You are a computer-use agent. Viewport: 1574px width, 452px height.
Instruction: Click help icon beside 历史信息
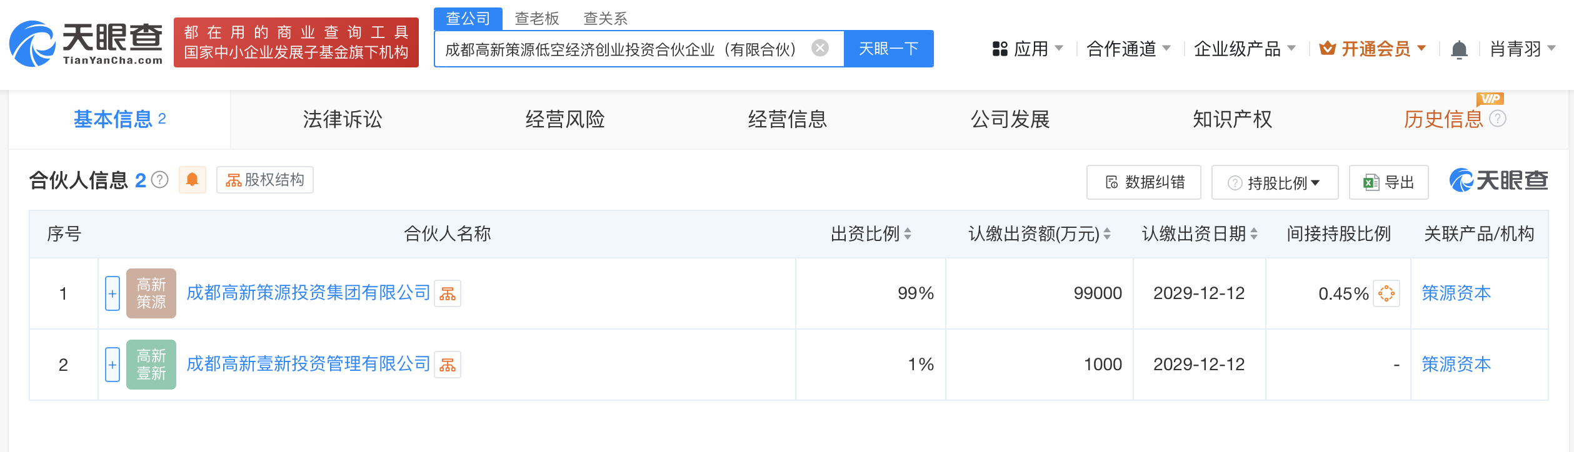point(1498,119)
